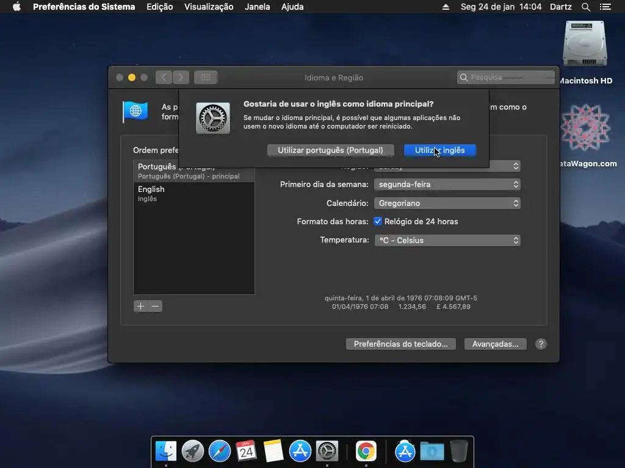Click System Preferences gear icon in dialog
Image resolution: width=625 pixels, height=468 pixels.
(213, 118)
